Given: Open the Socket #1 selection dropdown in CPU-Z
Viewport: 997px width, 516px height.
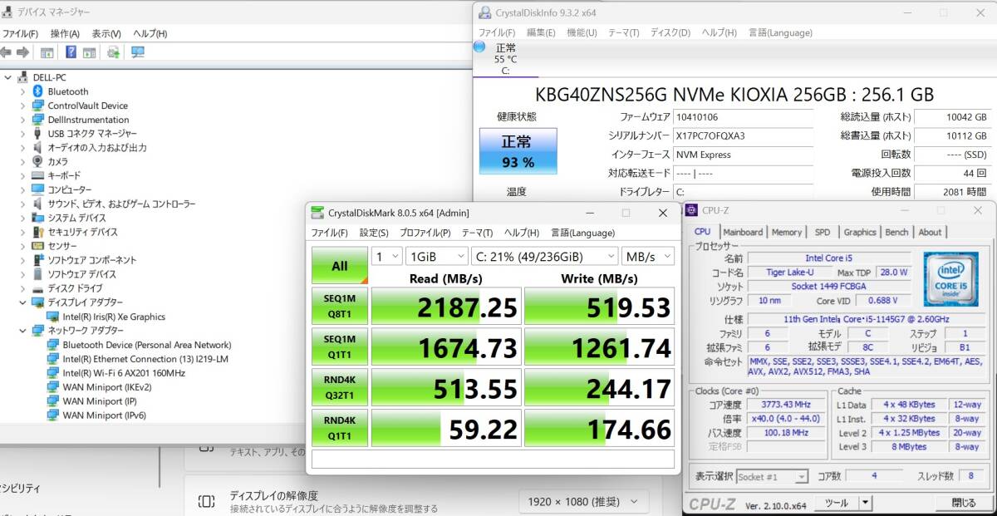Looking at the screenshot, I should (772, 477).
